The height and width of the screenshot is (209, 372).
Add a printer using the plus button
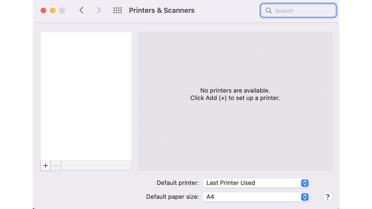[45, 166]
